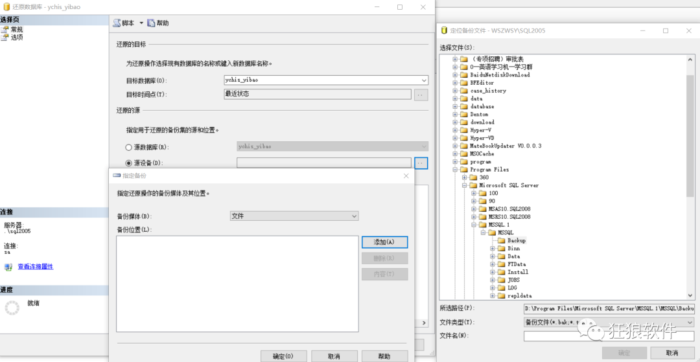Image resolution: width=700 pixels, height=362 pixels.
Task: Click 取消 in the 定位备份文件 dialog
Action: pos(672,353)
